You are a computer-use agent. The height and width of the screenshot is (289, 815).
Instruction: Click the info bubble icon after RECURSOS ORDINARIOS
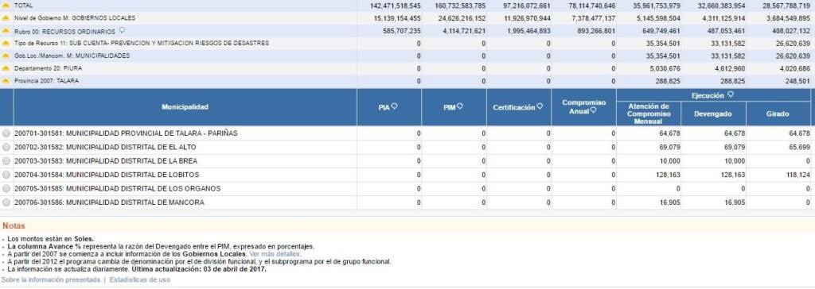tap(122, 30)
